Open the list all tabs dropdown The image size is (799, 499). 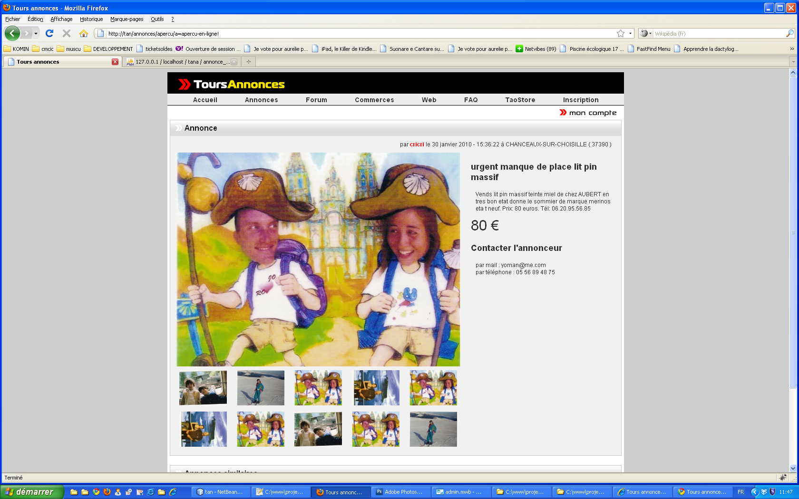tap(793, 62)
